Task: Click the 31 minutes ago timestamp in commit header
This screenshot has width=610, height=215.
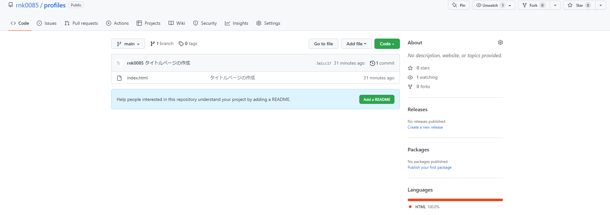Action: [349, 63]
